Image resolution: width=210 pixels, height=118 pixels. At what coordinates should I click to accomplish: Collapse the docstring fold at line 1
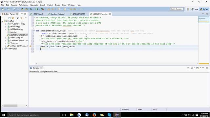tap(34, 18)
